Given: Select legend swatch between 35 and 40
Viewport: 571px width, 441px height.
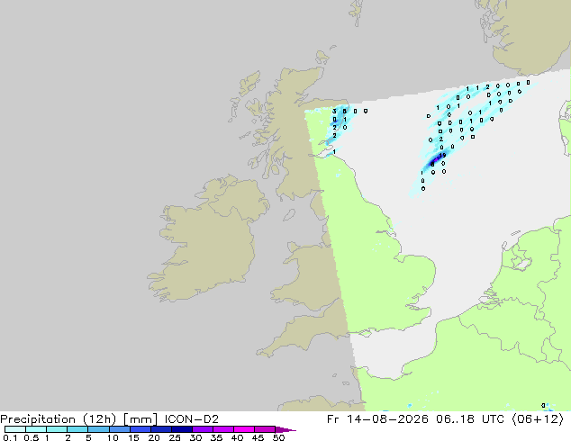Looking at the screenshot, I should pyautogui.click(x=223, y=429).
